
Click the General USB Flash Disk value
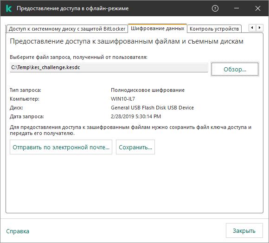(152, 108)
